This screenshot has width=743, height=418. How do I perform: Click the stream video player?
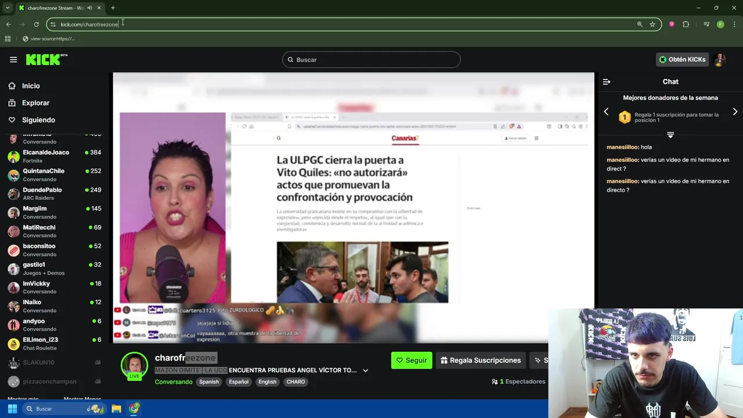click(x=354, y=208)
